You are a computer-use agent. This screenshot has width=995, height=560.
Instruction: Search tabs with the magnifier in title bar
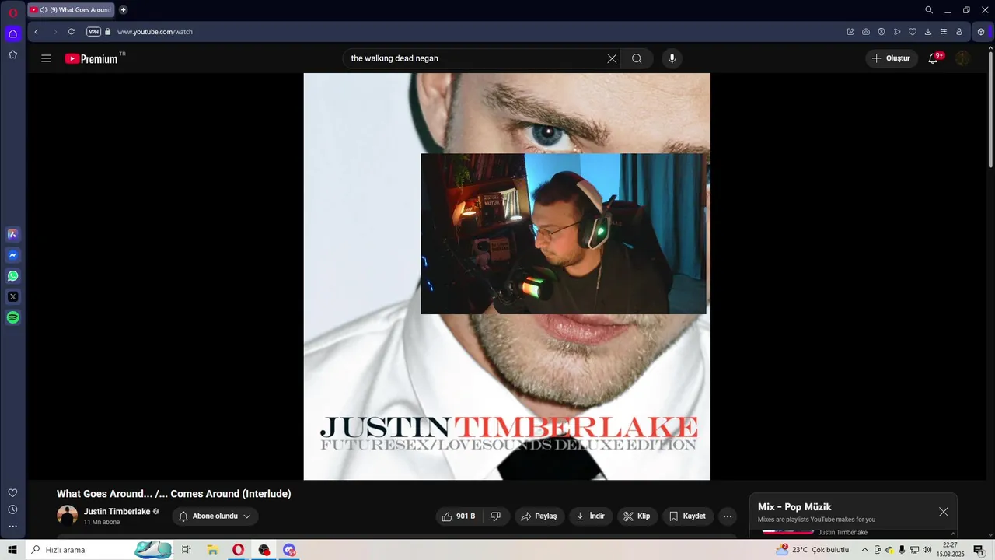[x=929, y=10]
